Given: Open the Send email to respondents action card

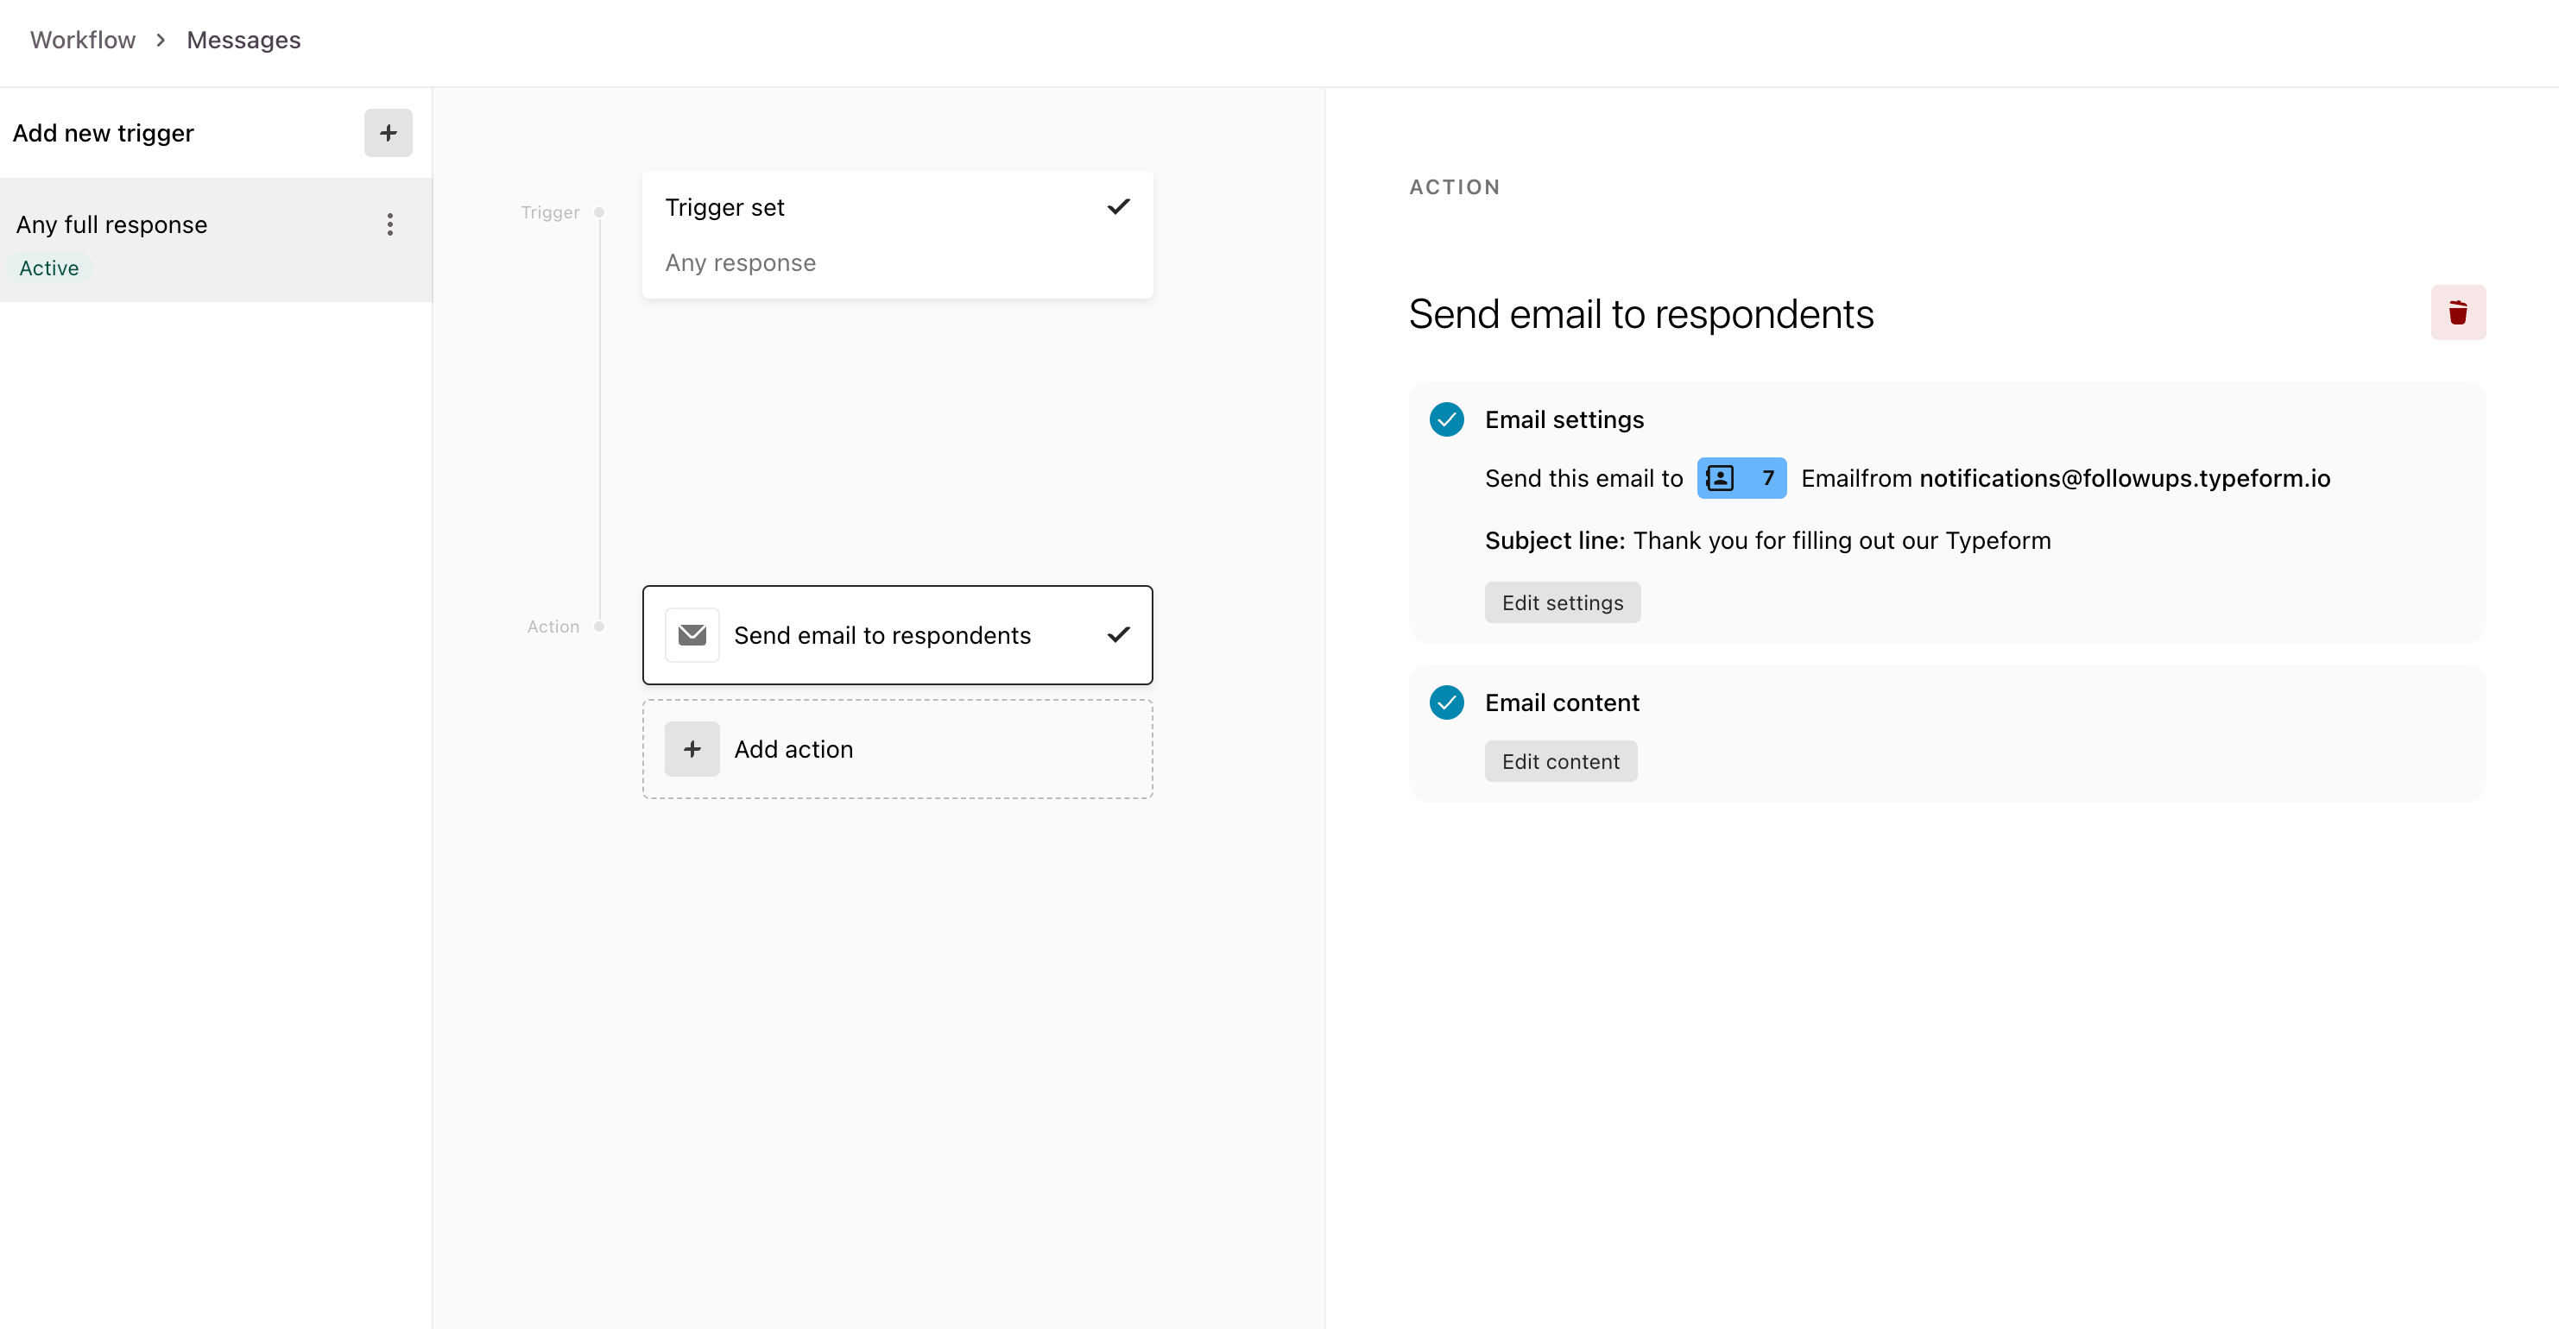Looking at the screenshot, I should (x=882, y=634).
